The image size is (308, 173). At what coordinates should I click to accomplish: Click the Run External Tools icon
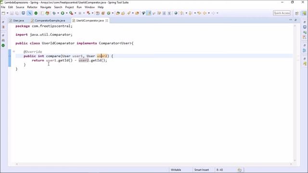click(x=71, y=13)
